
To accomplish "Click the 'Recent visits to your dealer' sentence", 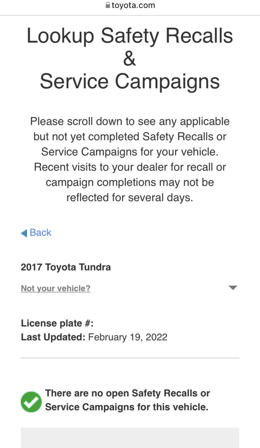I will pyautogui.click(x=130, y=182).
